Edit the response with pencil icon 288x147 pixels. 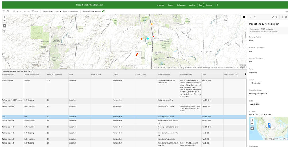coord(273,17)
